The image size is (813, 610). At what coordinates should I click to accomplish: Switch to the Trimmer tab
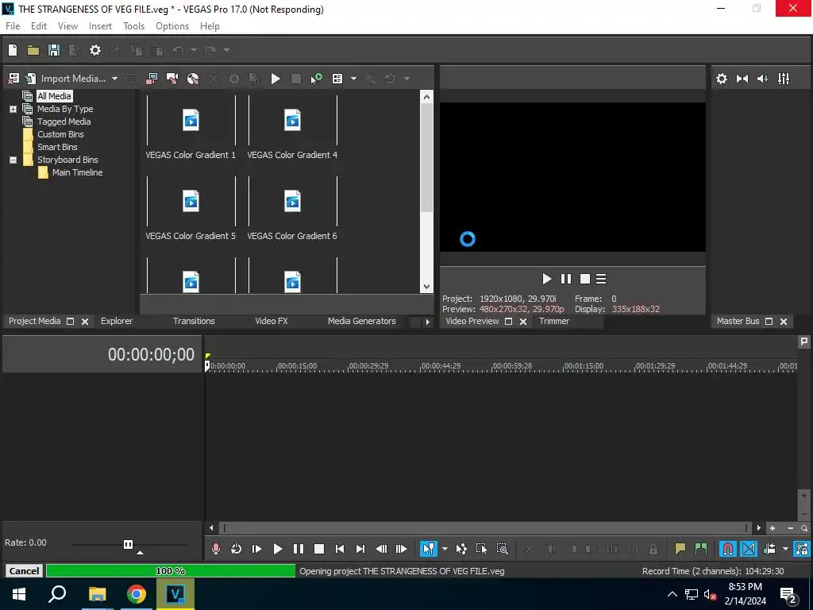coord(553,321)
